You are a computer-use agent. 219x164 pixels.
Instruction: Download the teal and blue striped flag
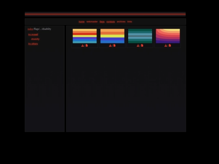138,45
